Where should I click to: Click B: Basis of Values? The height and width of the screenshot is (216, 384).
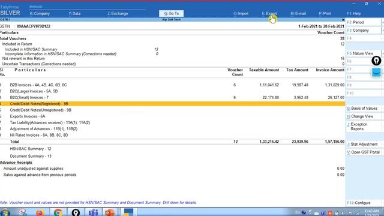[364, 108]
